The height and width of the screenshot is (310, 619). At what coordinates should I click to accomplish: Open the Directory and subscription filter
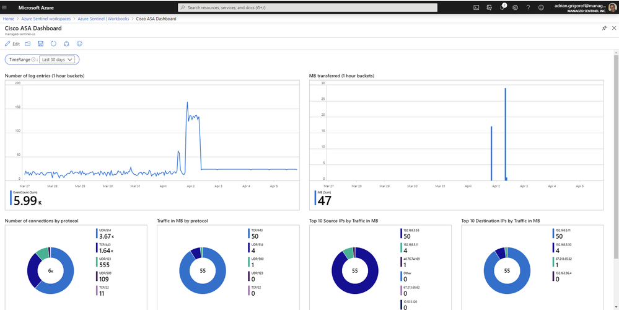[489, 7]
